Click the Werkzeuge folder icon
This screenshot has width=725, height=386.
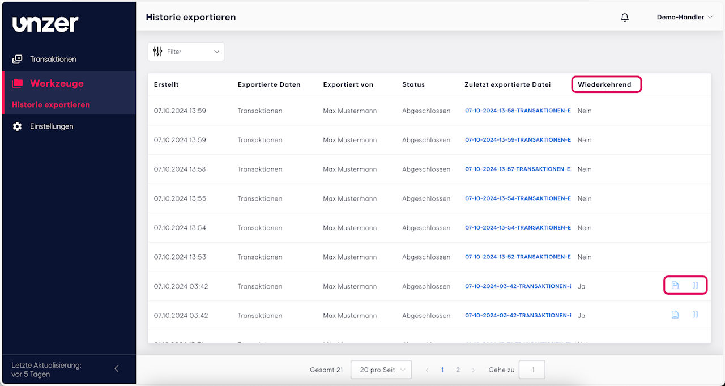coord(18,83)
